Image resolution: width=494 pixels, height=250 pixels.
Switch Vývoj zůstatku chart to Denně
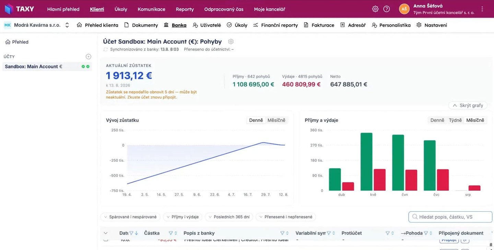(256, 120)
